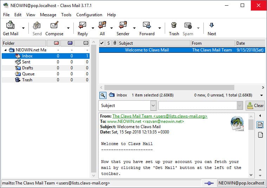The image size is (267, 188).
Task: Open the View menu
Action: coord(31,15)
